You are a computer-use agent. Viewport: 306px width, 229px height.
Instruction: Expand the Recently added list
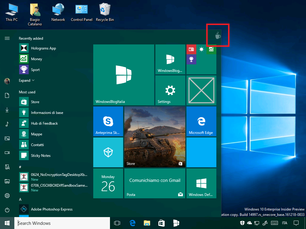tap(27, 81)
